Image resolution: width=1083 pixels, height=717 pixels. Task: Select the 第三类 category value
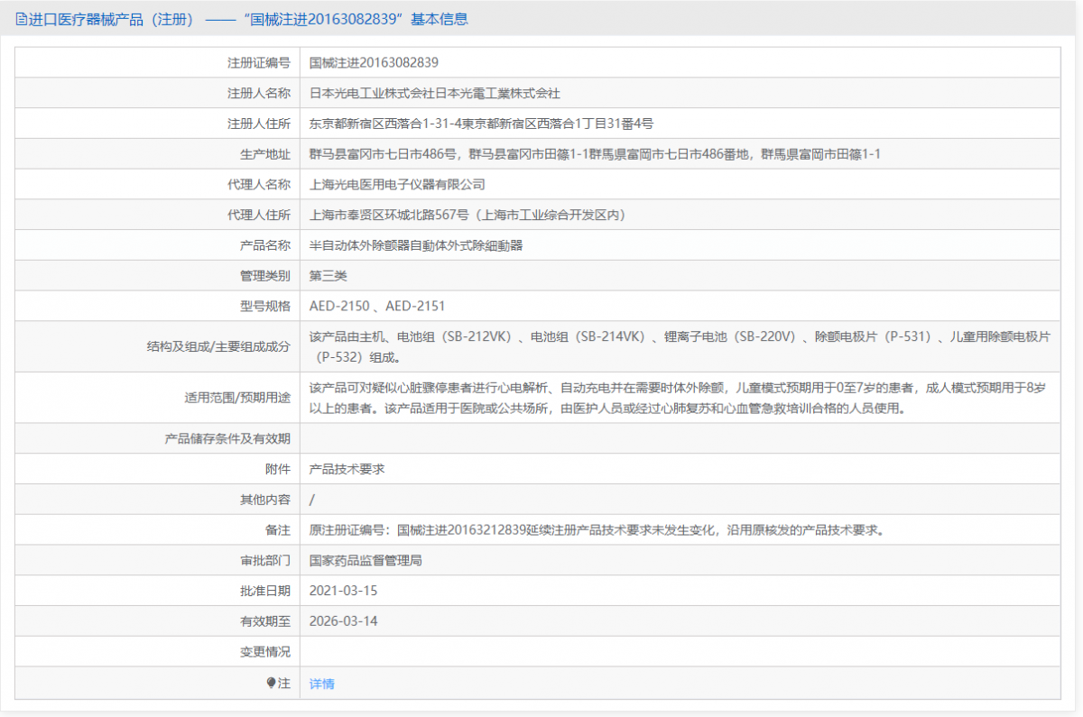328,275
